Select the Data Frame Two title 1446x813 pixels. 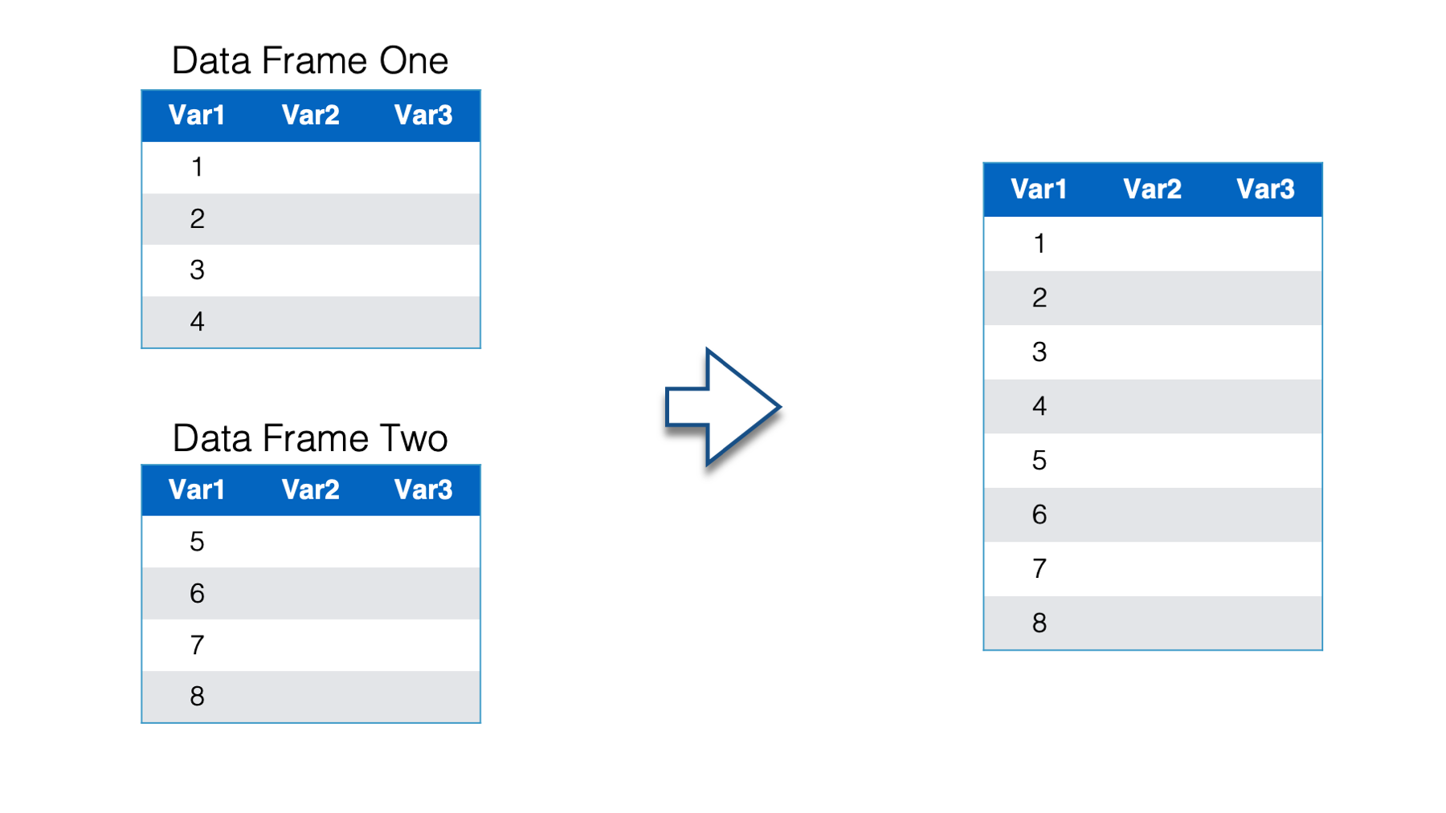310,438
